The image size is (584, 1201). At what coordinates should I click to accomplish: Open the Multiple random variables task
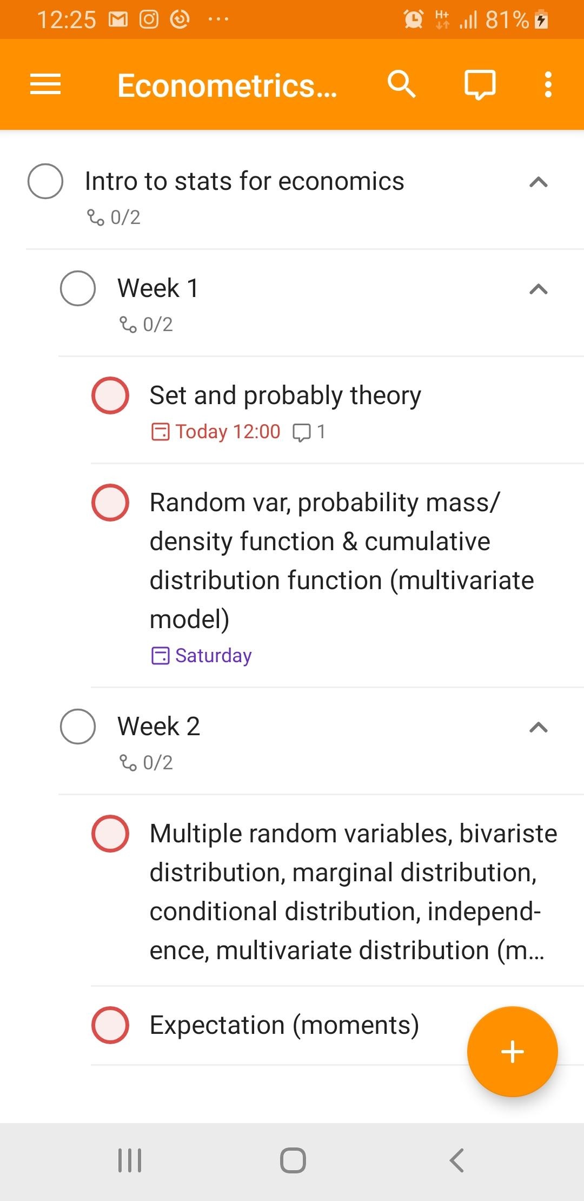(354, 892)
